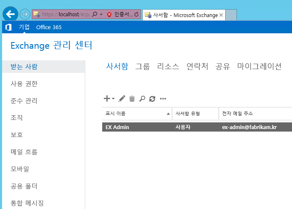Open the more options ellipsis menu

163,99
